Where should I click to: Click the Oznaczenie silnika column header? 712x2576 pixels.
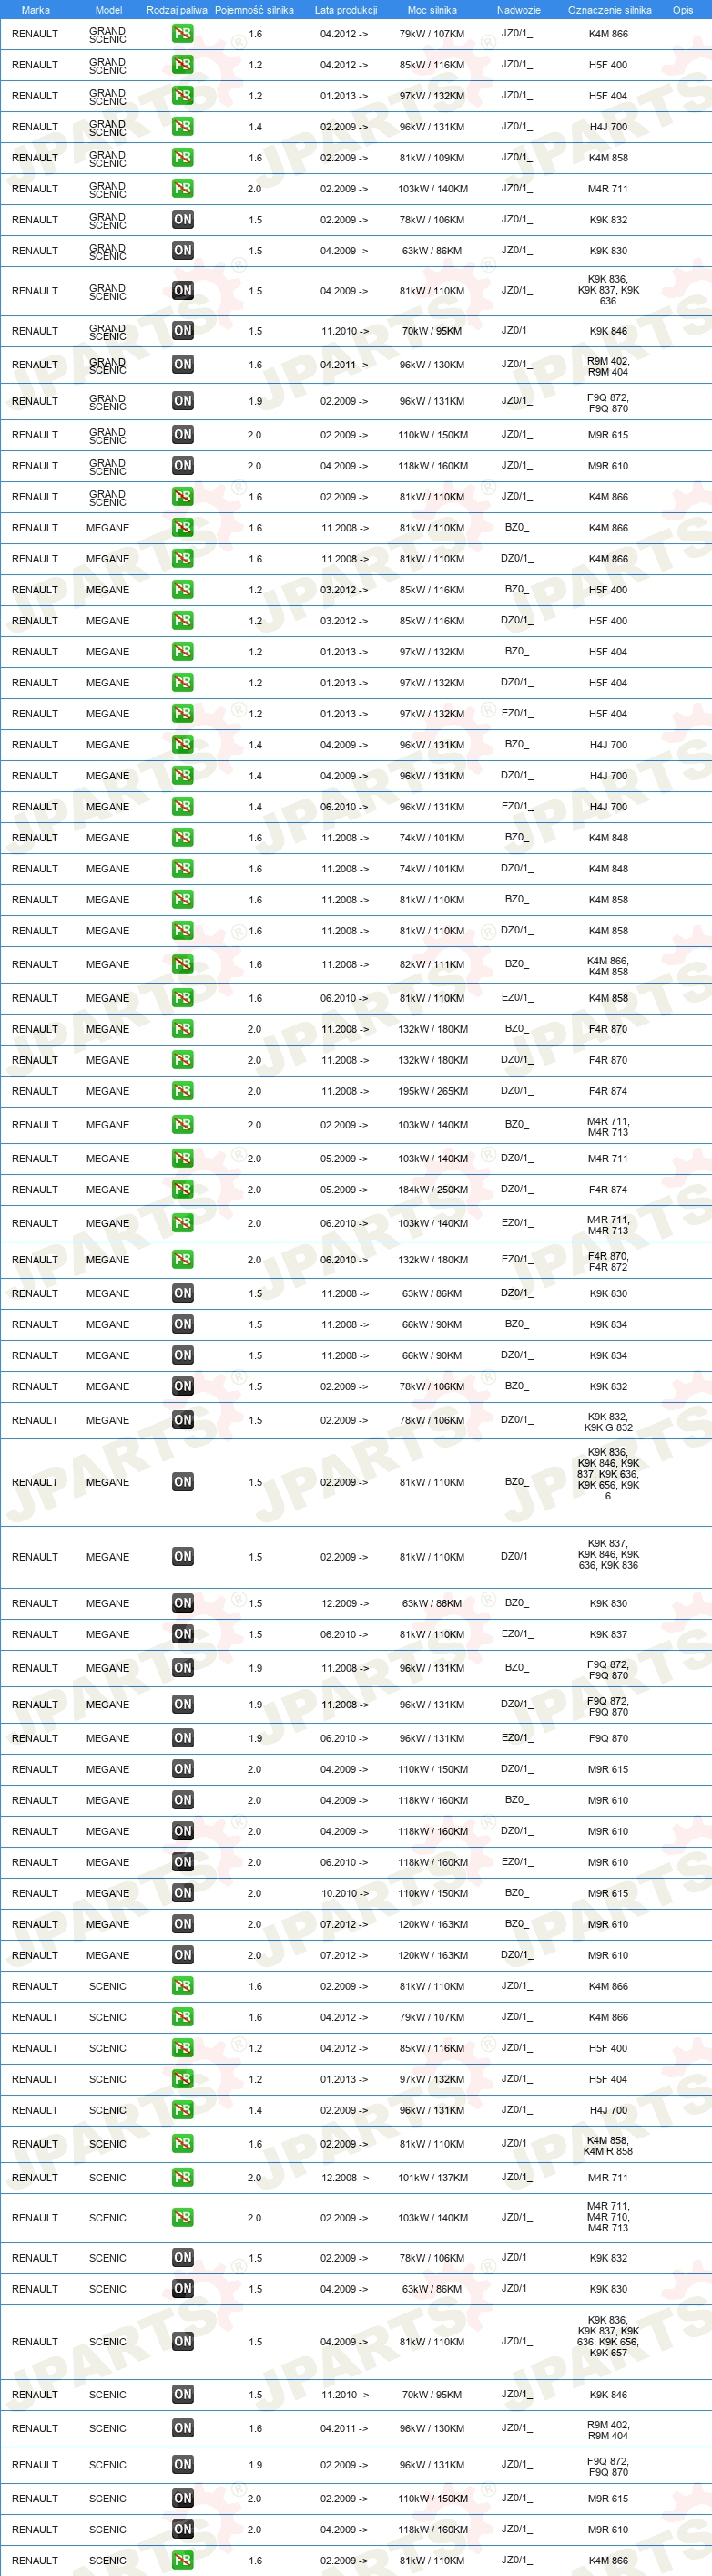[609, 10]
